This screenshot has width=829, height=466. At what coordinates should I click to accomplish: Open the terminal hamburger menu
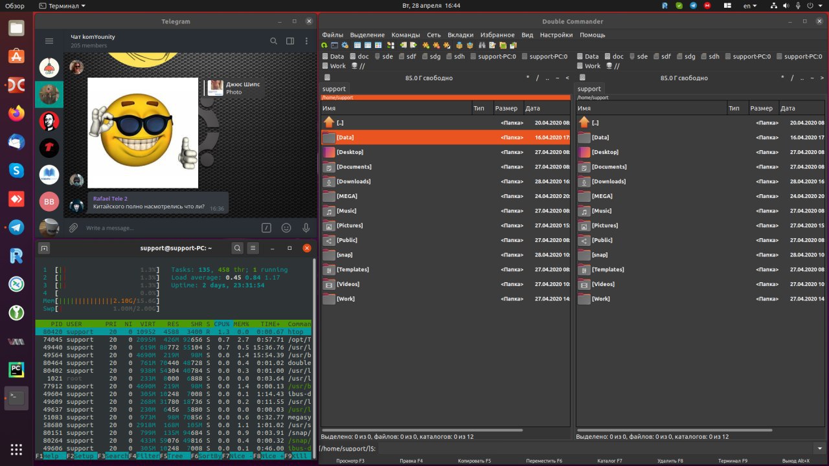[x=253, y=248]
